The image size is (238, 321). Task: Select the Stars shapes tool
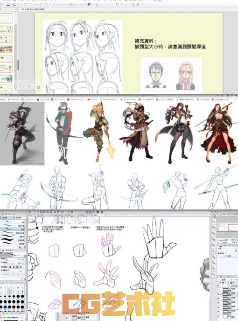83,5
